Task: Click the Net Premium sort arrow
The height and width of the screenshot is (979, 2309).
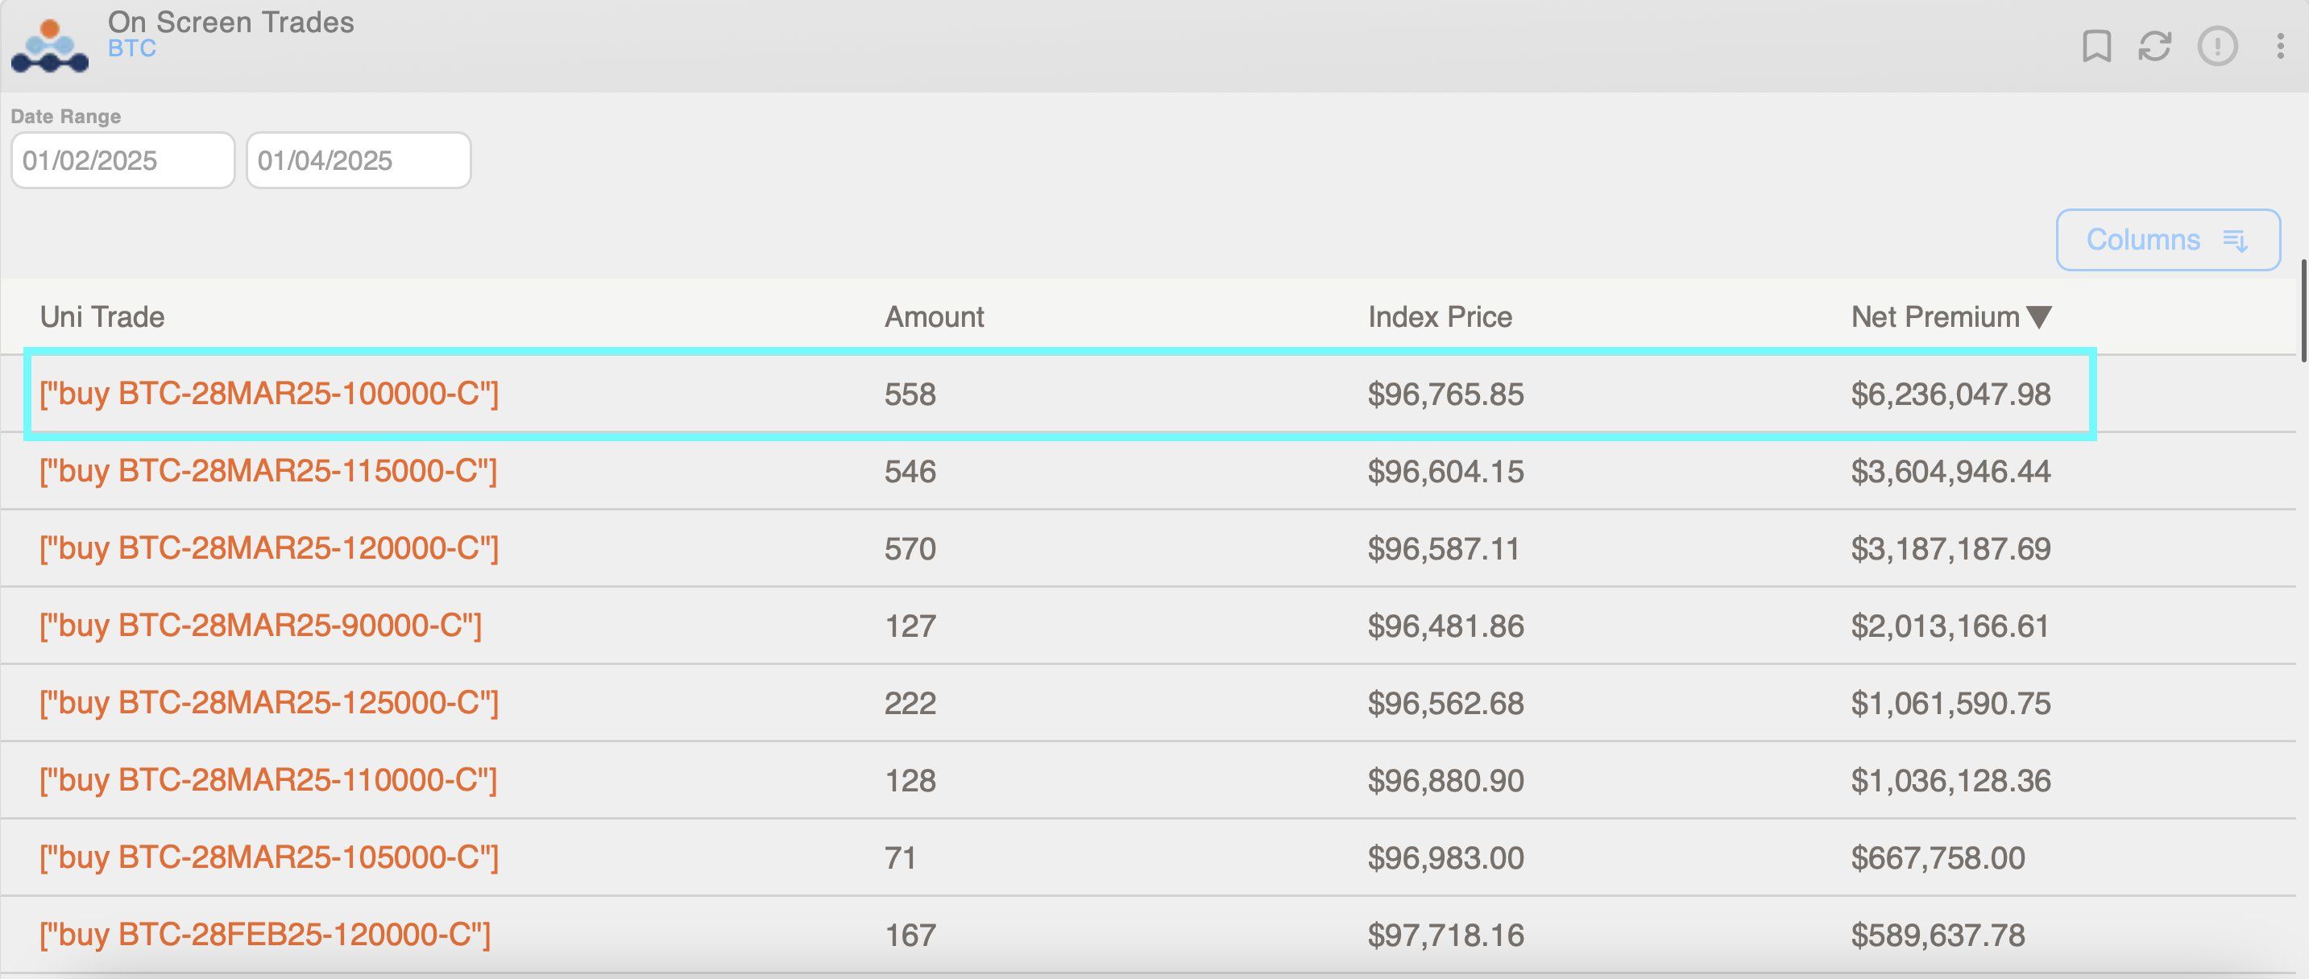Action: tap(2038, 317)
